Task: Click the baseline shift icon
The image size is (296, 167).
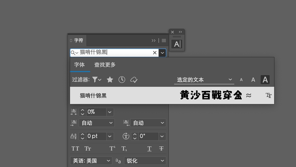Action: (x=73, y=136)
